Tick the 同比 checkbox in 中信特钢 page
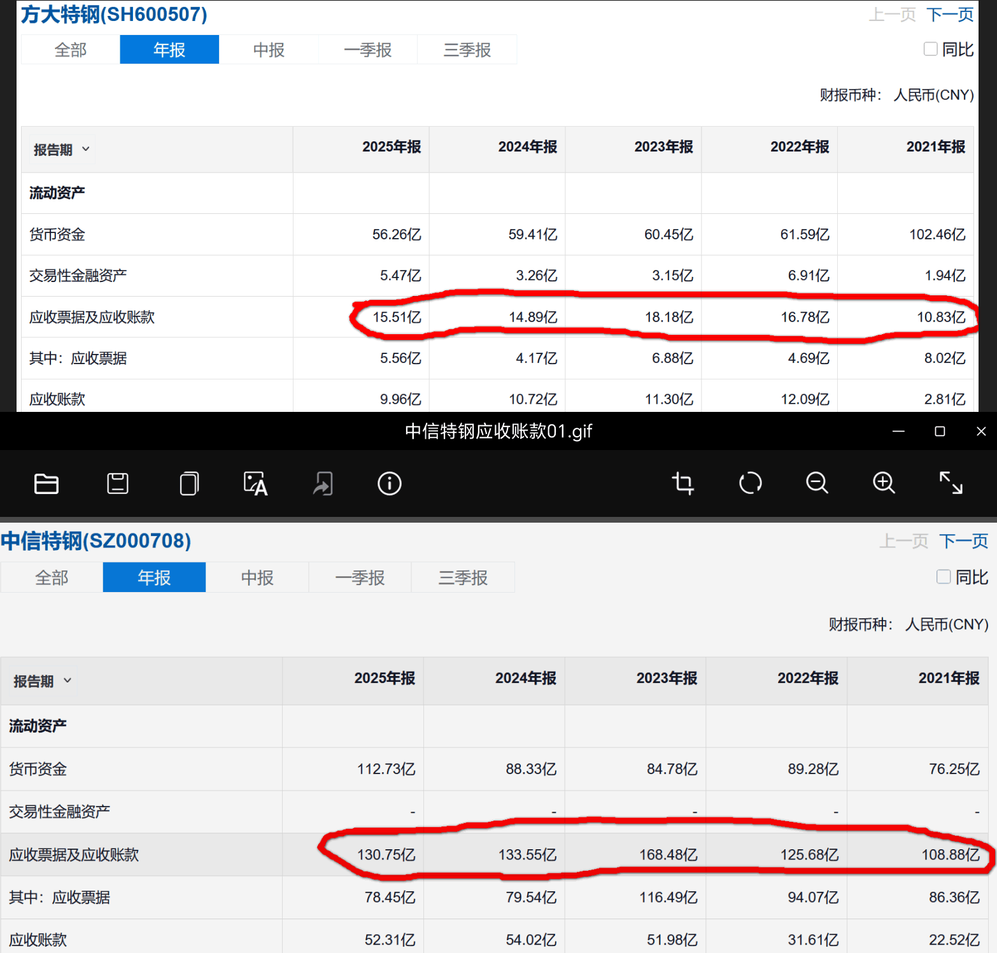Image resolution: width=997 pixels, height=953 pixels. tap(944, 577)
